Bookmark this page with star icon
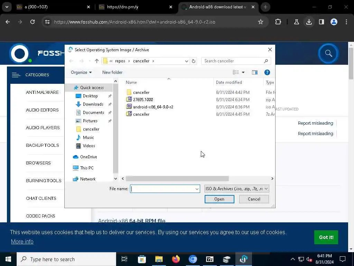Screen dimensions: 354x266 (261, 22)
